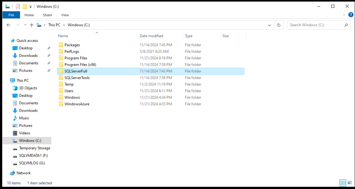Open Temporary Storage drive

coord(35,148)
